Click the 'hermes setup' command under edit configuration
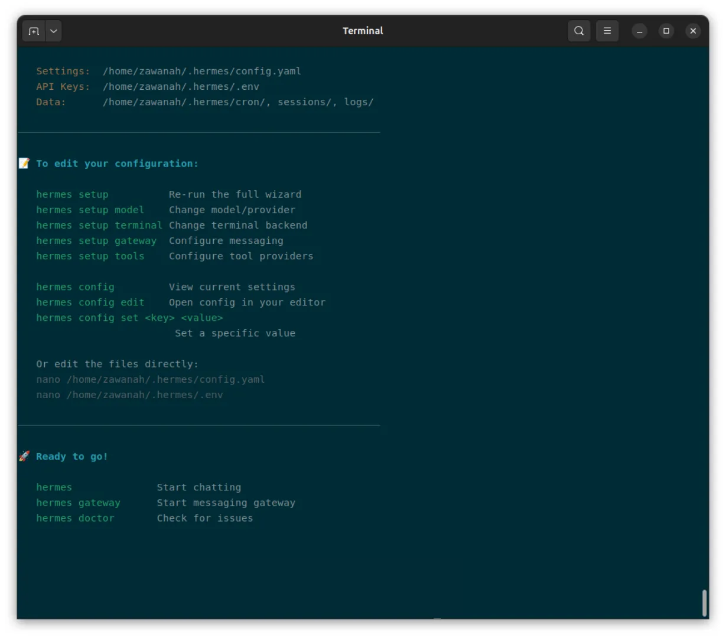Screen dimensions: 726x638 point(72,194)
